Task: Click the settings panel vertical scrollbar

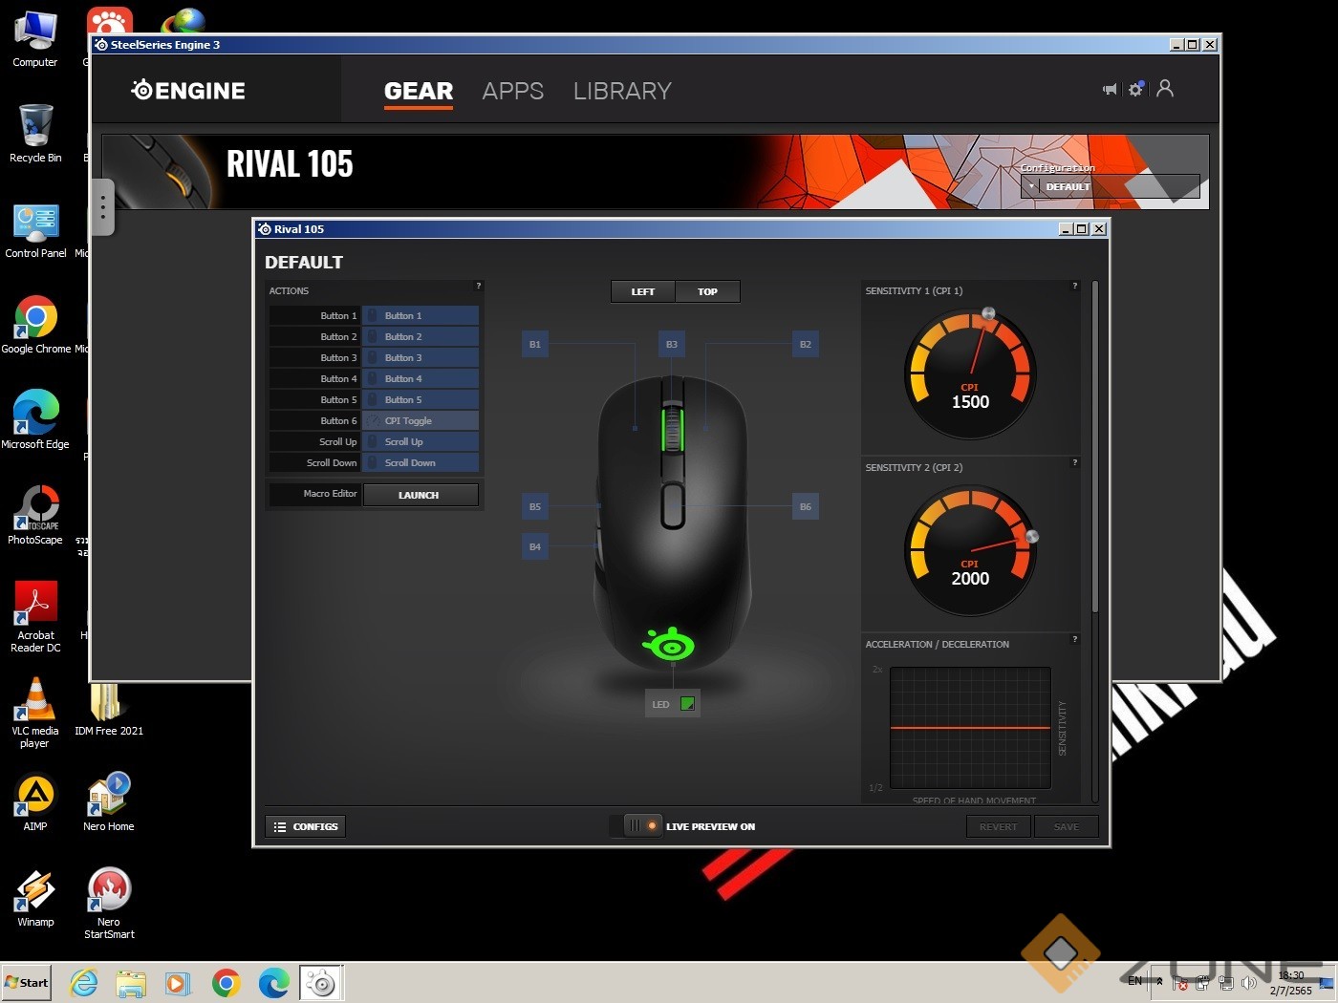Action: coord(1094,447)
